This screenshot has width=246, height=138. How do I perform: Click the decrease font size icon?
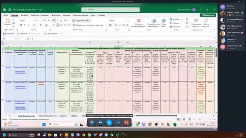coord(48,20)
